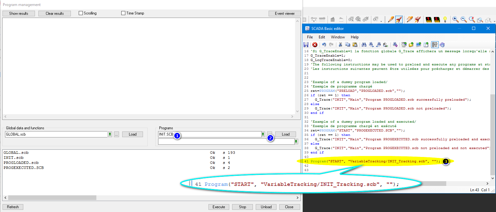The image size is (496, 212).
Task: Toggle line numbers display icon
Action: (x=435, y=45)
